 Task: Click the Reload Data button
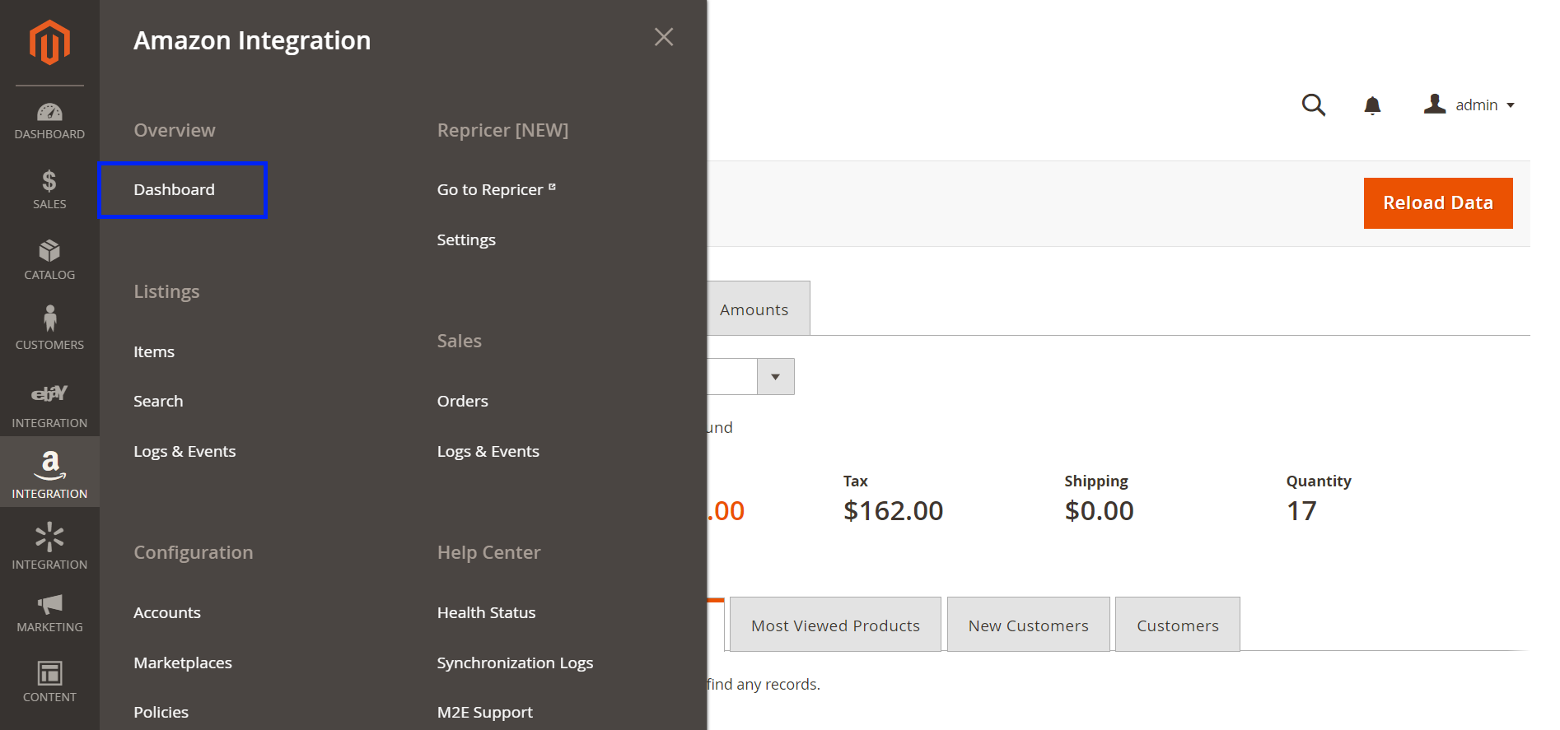tap(1437, 203)
